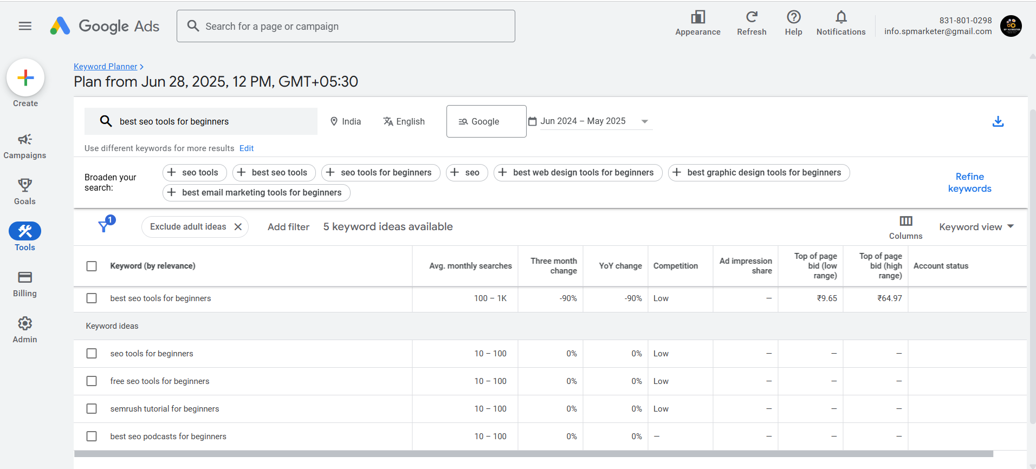The height and width of the screenshot is (469, 1036).
Task: Check 'best seo podcasts for beginners' row
Action: coord(92,437)
